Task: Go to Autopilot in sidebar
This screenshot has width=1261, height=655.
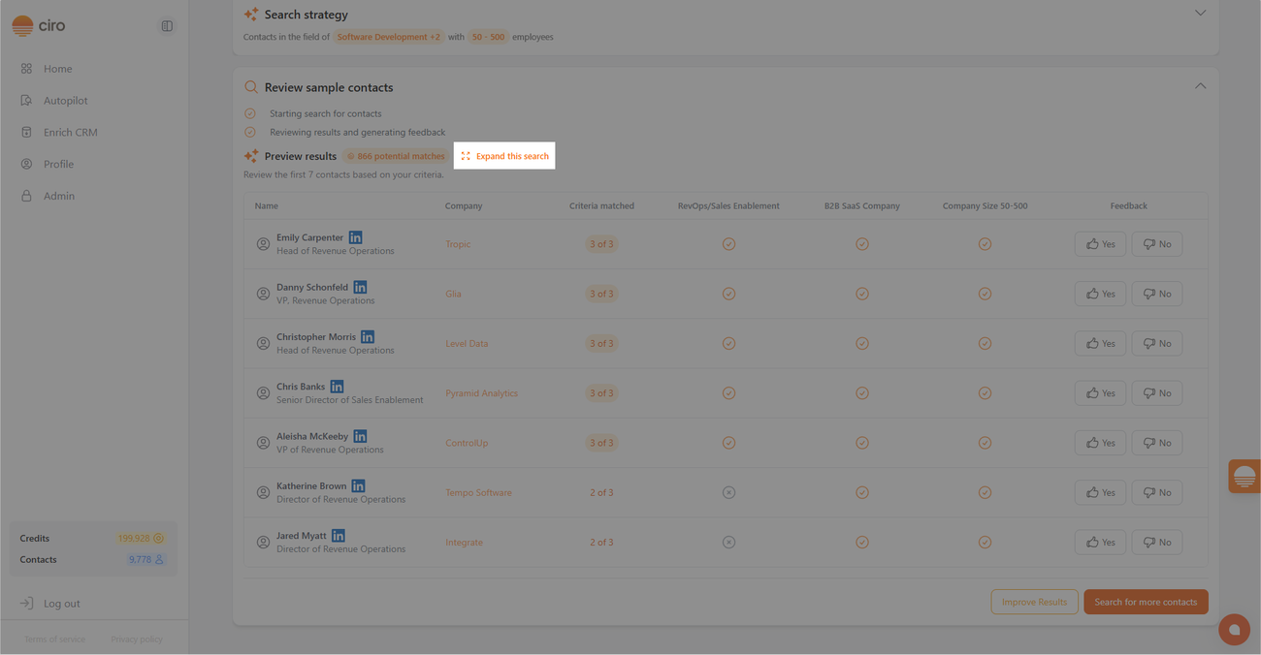Action: [65, 101]
